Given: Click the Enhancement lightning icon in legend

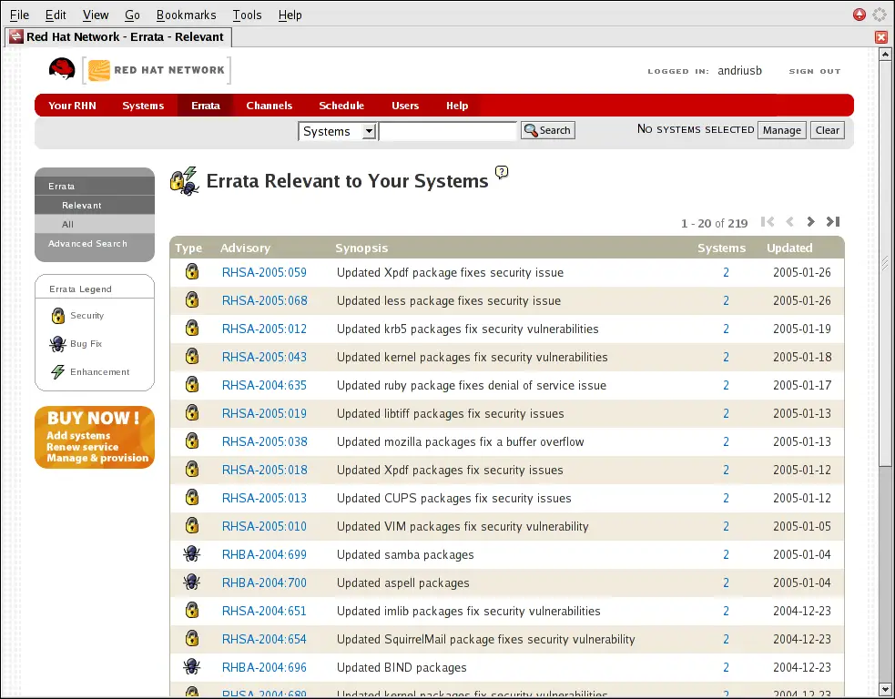Looking at the screenshot, I should pos(57,372).
